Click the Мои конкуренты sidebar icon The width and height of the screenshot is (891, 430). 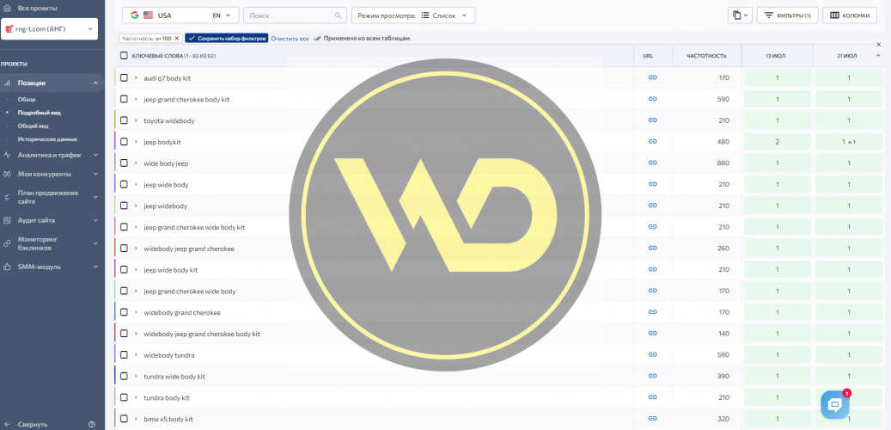pyautogui.click(x=7, y=174)
